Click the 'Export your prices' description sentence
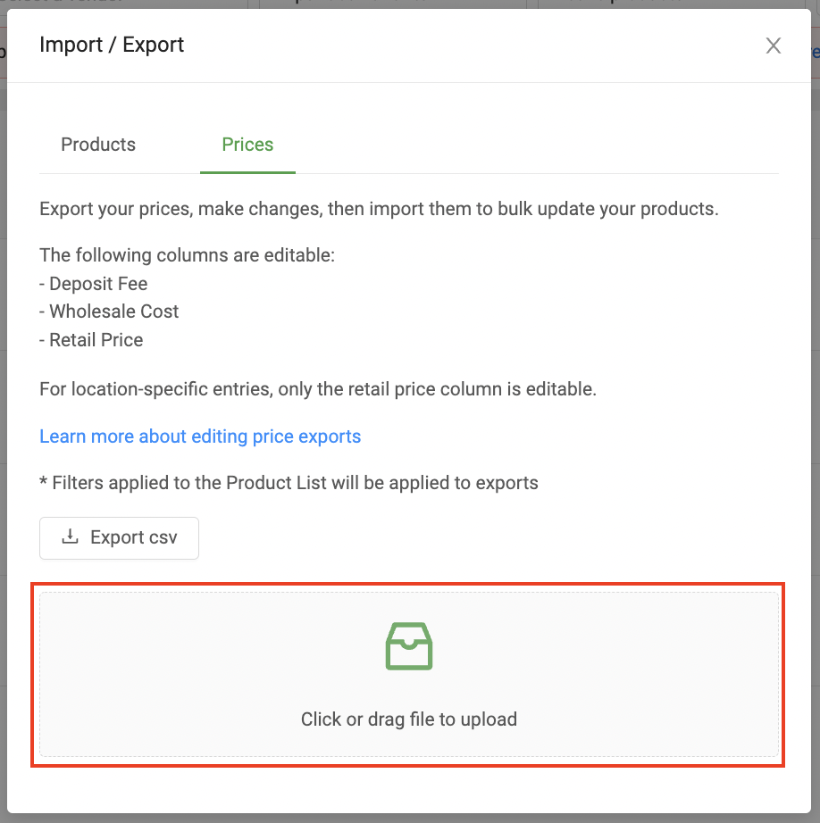Viewport: 820px width, 823px height. coord(379,210)
